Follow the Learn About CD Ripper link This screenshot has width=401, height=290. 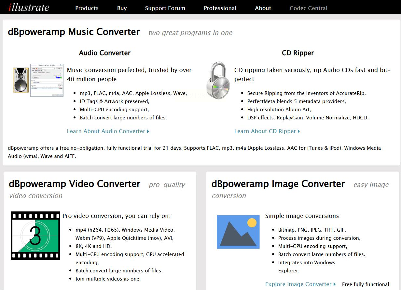pyautogui.click(x=267, y=131)
